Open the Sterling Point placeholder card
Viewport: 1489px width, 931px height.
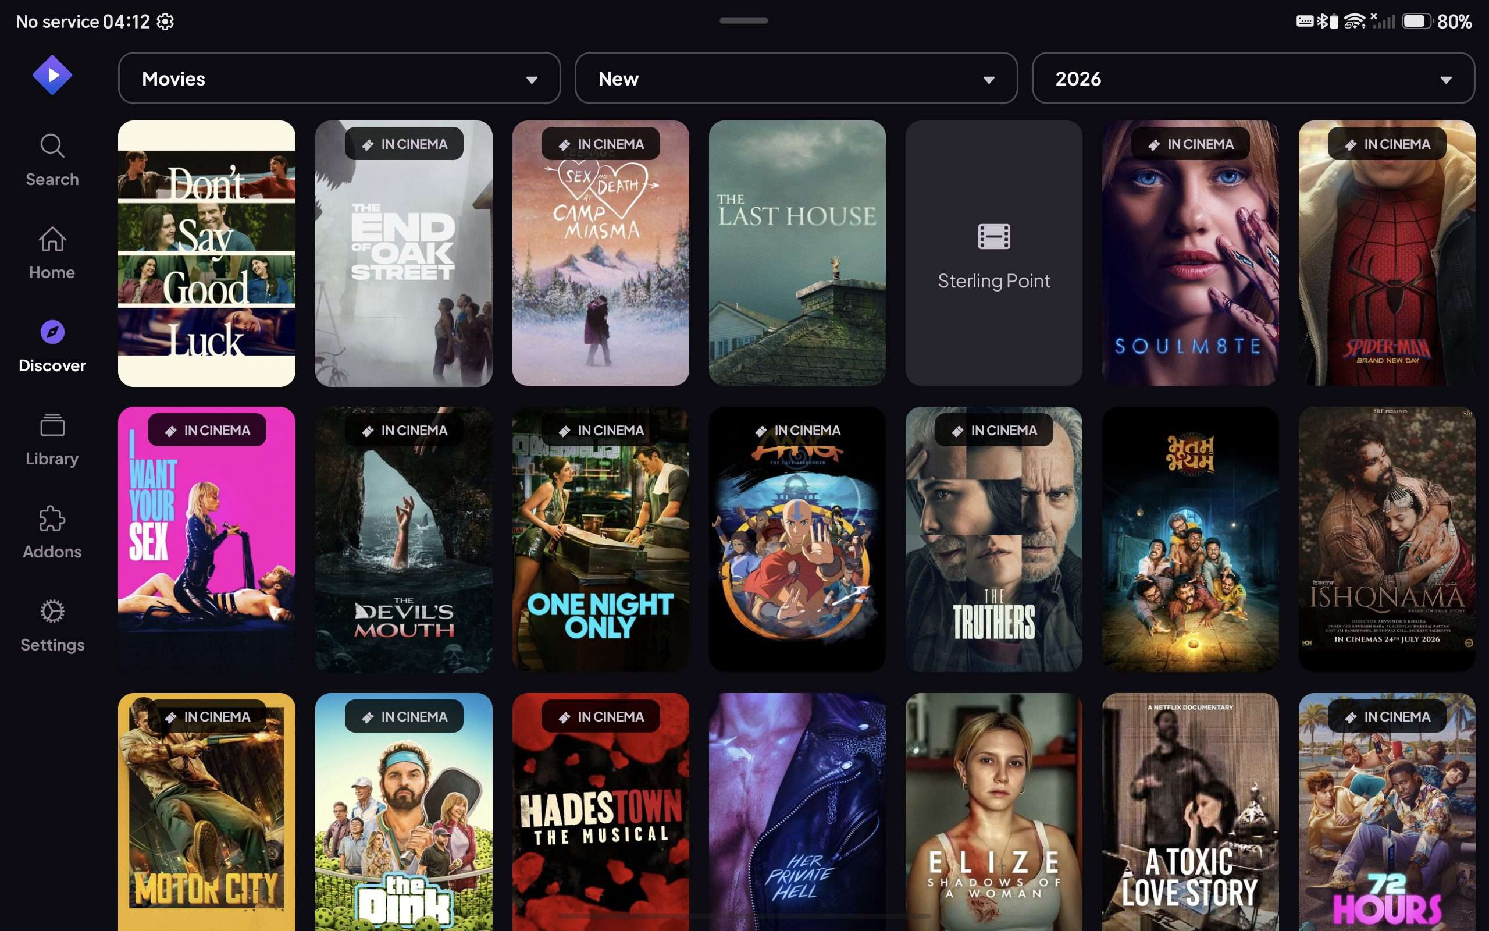pos(993,253)
